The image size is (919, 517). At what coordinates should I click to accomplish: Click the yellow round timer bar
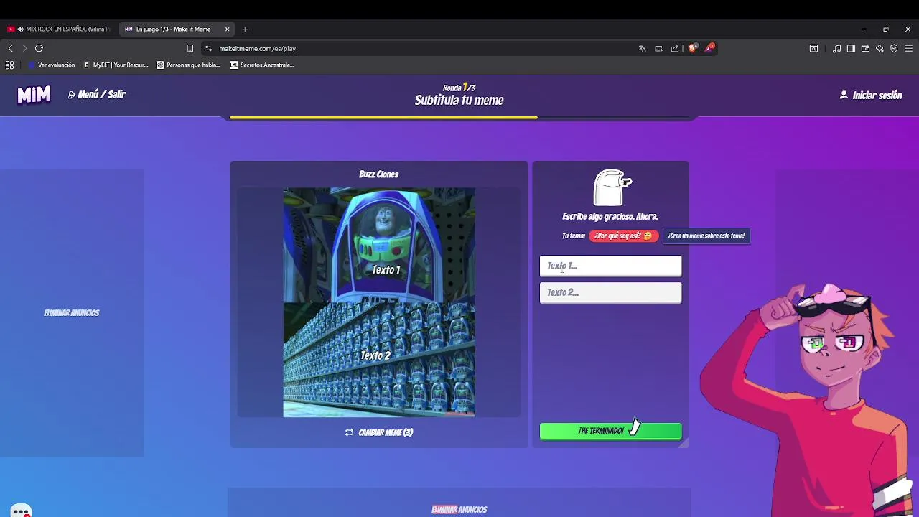383,117
